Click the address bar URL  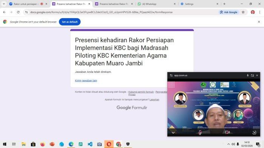pyautogui.click(x=101, y=12)
